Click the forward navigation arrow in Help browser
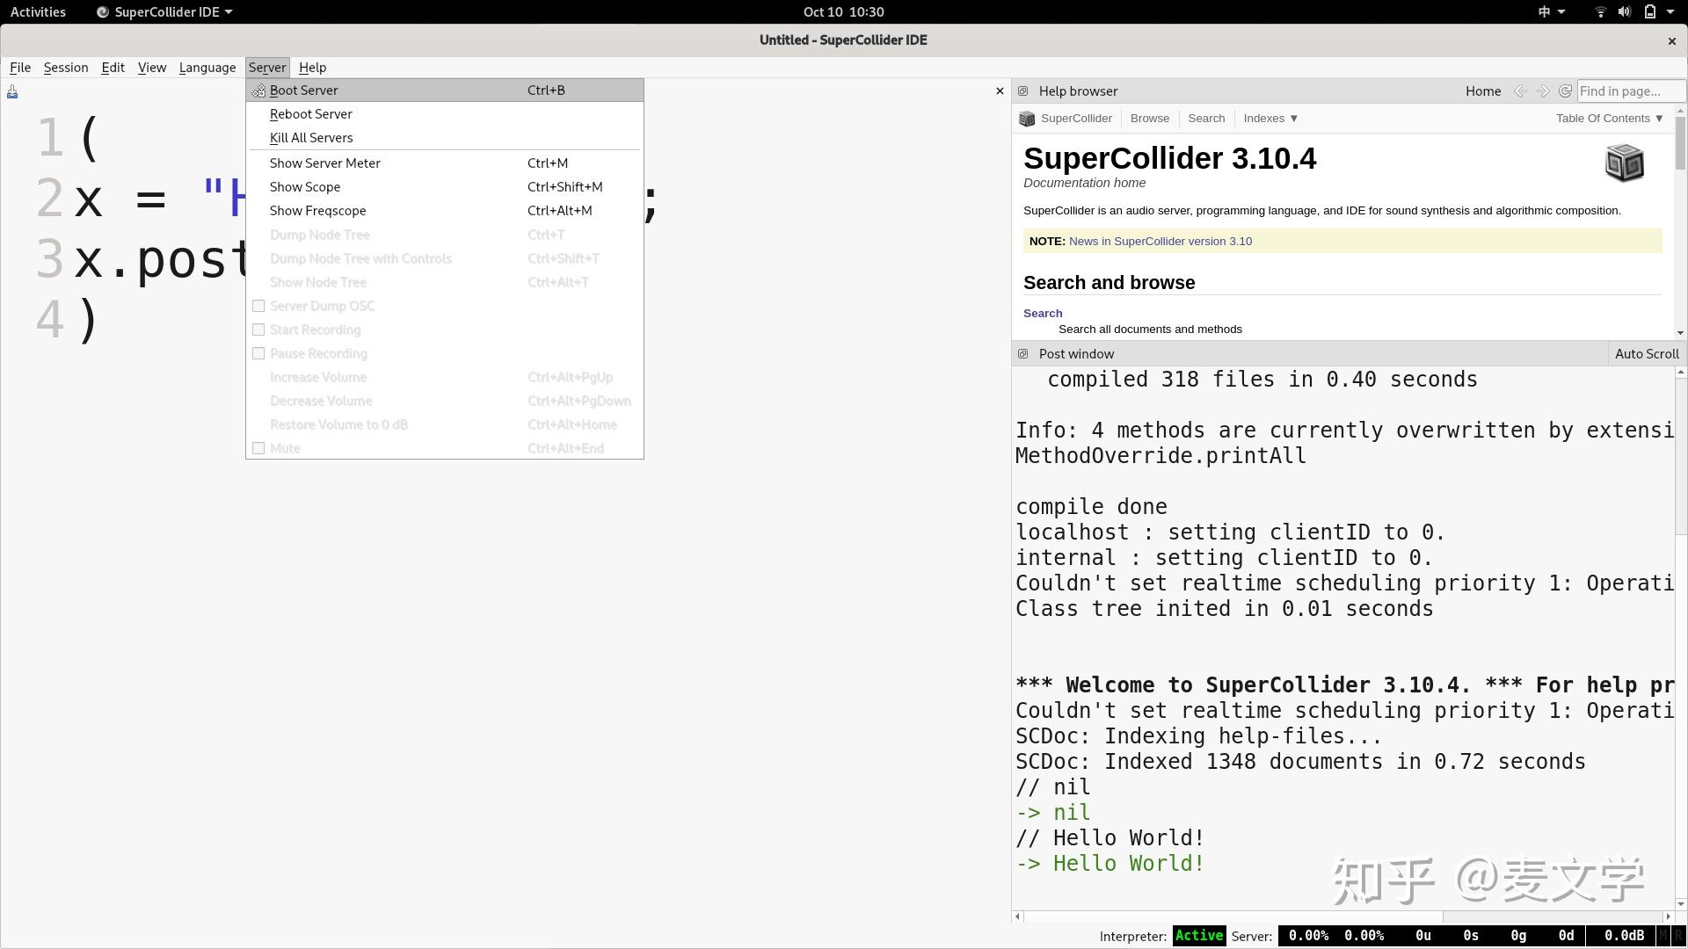Image resolution: width=1688 pixels, height=949 pixels. coord(1543,91)
